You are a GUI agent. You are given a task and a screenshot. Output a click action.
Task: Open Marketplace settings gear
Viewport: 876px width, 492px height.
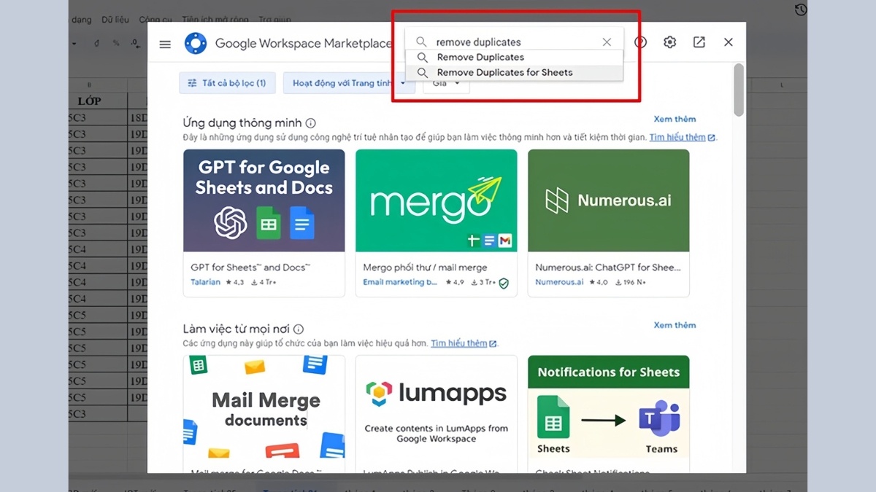pos(669,42)
